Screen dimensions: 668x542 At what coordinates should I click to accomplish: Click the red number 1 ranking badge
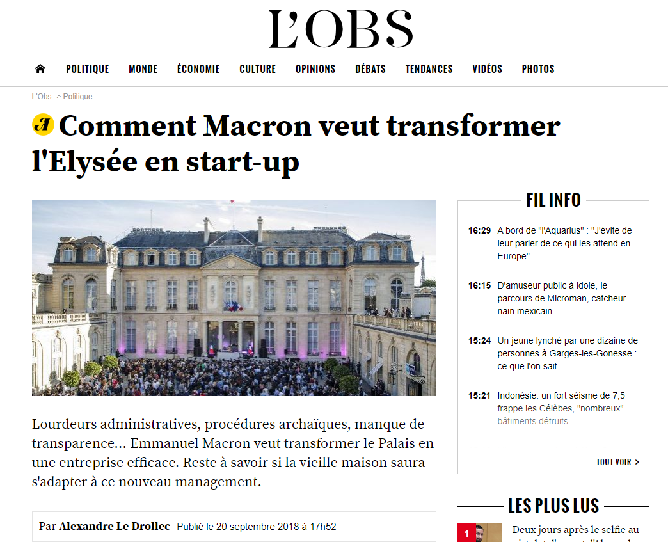466,533
